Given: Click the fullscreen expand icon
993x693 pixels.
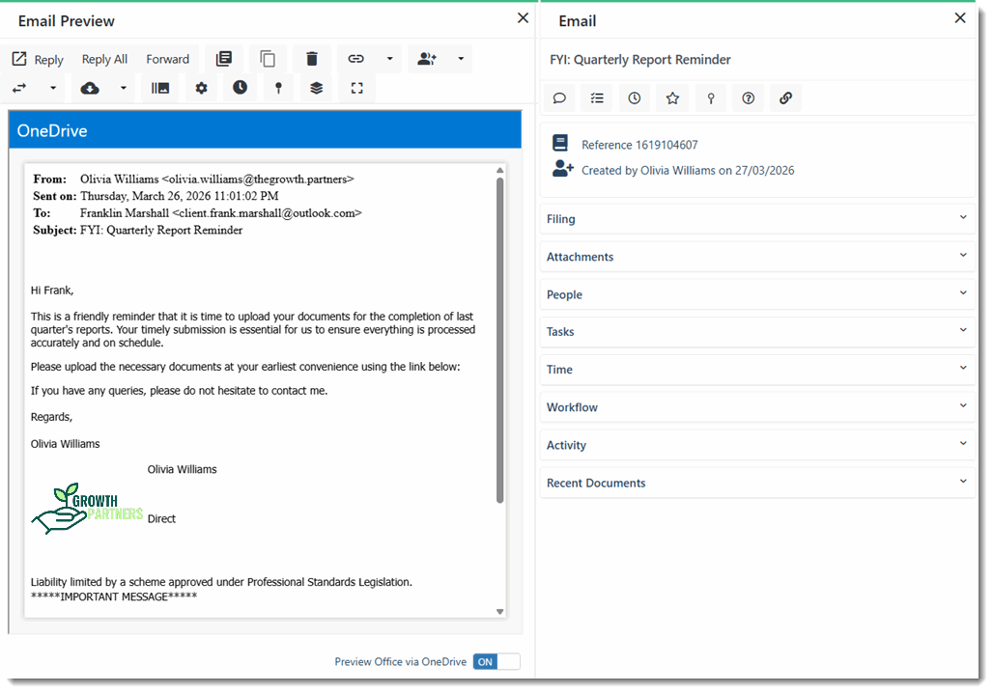Looking at the screenshot, I should 357,88.
